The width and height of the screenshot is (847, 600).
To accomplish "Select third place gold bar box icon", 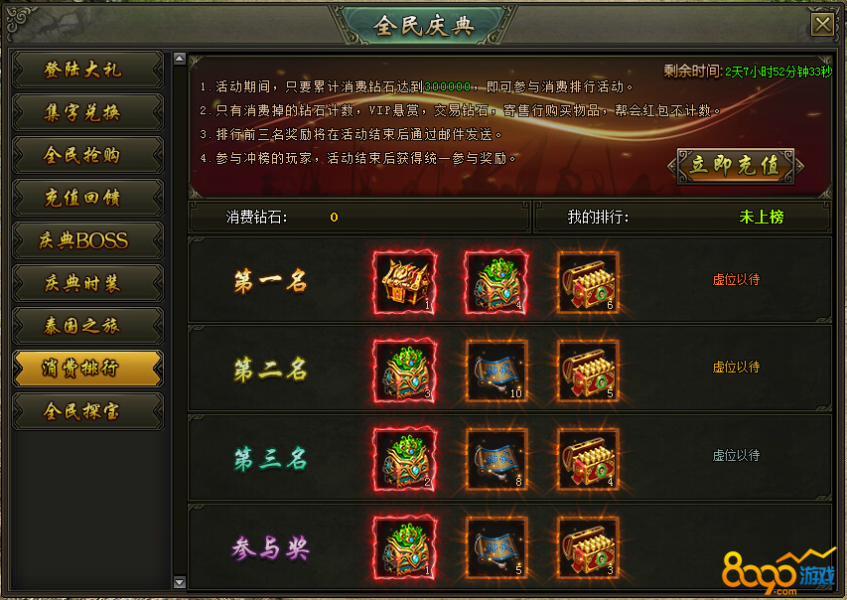I will tap(588, 459).
